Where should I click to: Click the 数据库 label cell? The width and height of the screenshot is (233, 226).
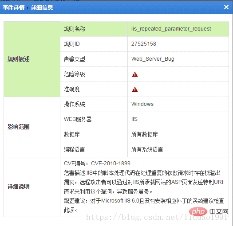click(x=94, y=134)
